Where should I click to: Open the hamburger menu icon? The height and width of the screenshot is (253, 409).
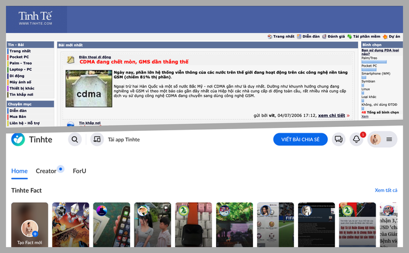click(x=389, y=140)
